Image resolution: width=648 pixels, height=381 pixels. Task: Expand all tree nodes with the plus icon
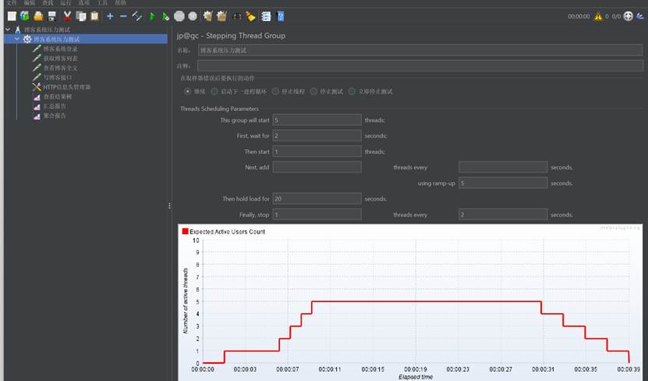point(110,16)
